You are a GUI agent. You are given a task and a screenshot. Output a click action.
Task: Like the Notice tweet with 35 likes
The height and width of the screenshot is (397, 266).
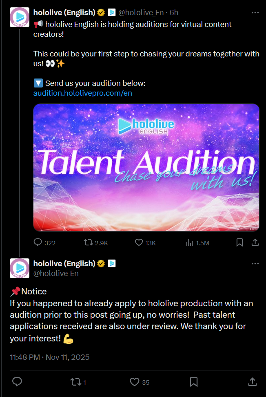(x=135, y=382)
